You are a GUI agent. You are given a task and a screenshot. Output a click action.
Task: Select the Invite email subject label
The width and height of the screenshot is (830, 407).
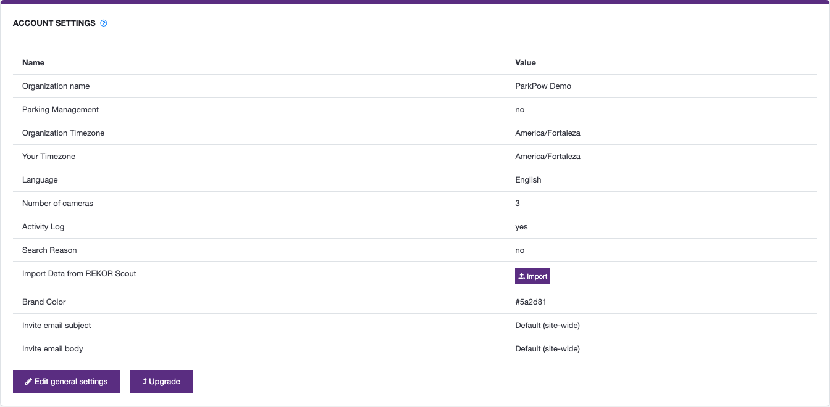[57, 326]
